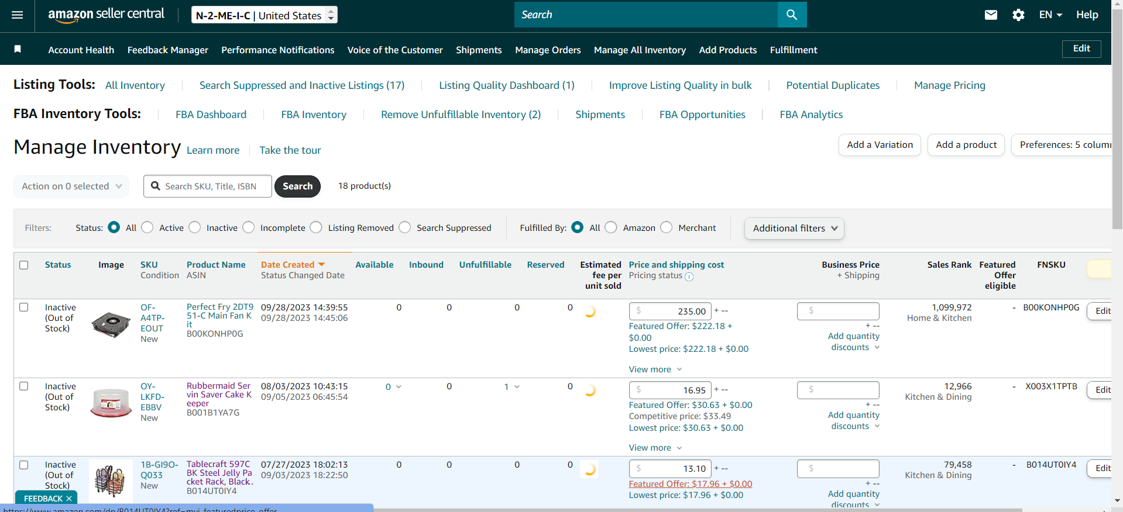Screen dimensions: 1123x512
Task: Select the Status All radio button
Action: (114, 227)
